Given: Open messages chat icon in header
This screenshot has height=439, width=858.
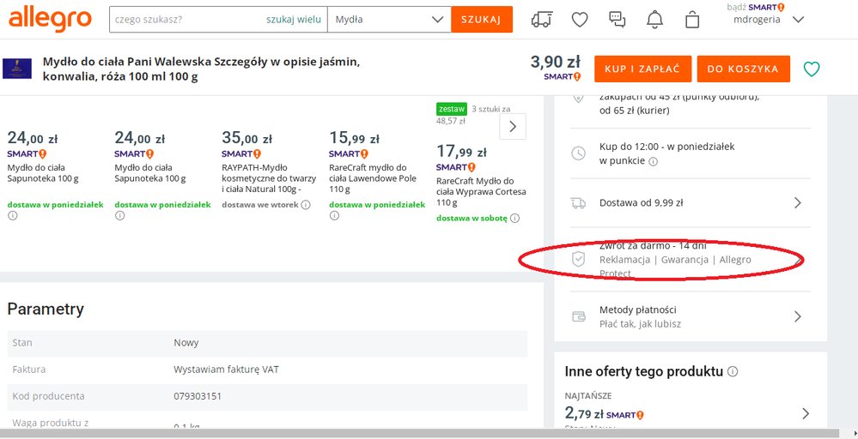Looking at the screenshot, I should click(618, 20).
